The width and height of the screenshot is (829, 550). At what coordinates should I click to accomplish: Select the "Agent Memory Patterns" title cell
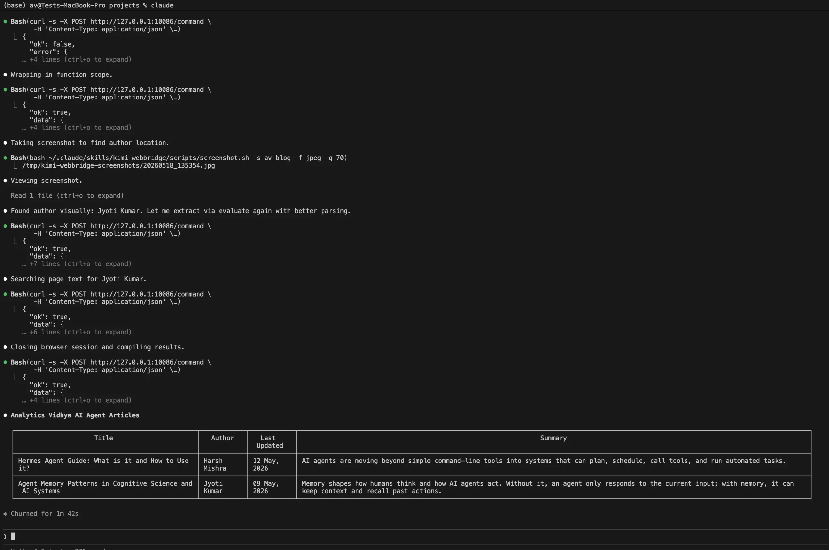tap(105, 487)
